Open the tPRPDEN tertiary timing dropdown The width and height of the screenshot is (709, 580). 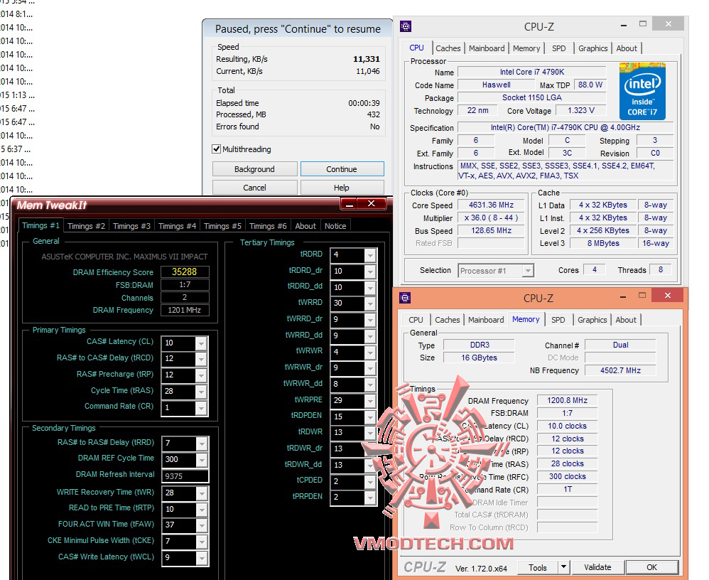(x=370, y=498)
